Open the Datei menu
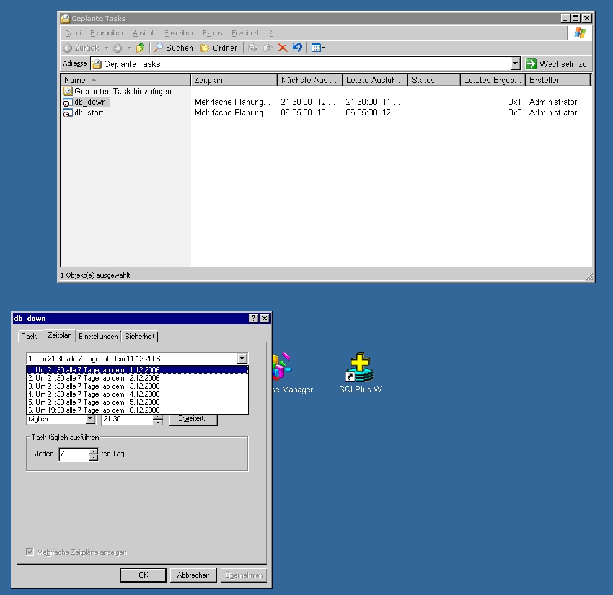This screenshot has width=613, height=595. click(x=73, y=33)
